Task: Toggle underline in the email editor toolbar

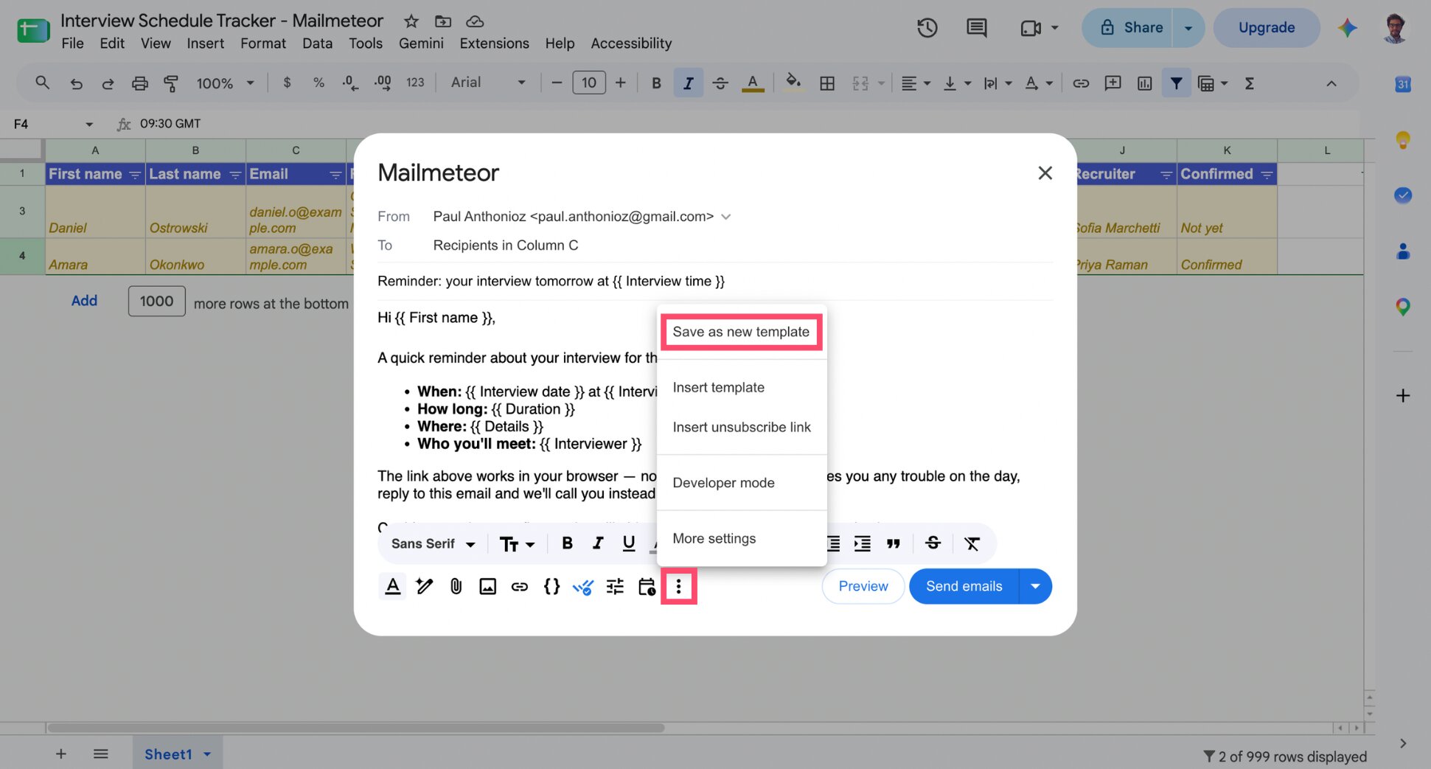Action: pos(629,543)
